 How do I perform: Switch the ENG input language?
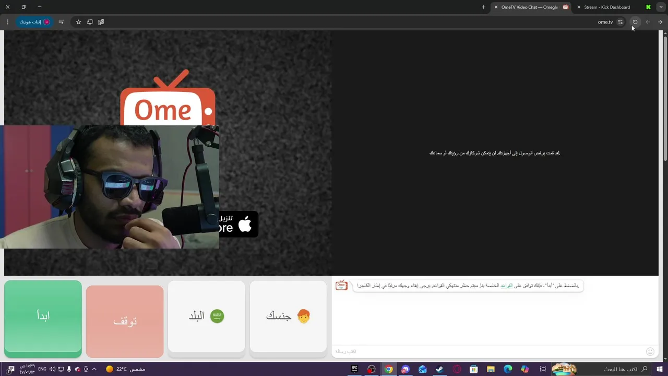42,369
